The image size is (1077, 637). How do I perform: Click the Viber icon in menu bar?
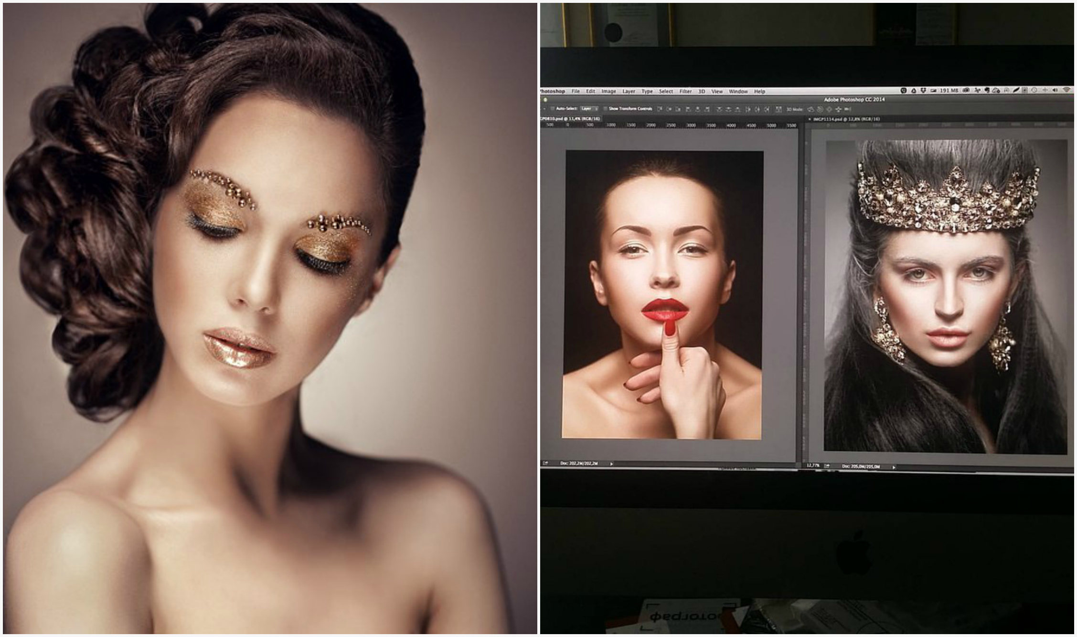point(904,90)
